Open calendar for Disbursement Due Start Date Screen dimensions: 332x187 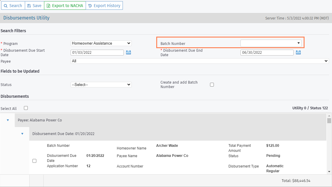[128, 53]
